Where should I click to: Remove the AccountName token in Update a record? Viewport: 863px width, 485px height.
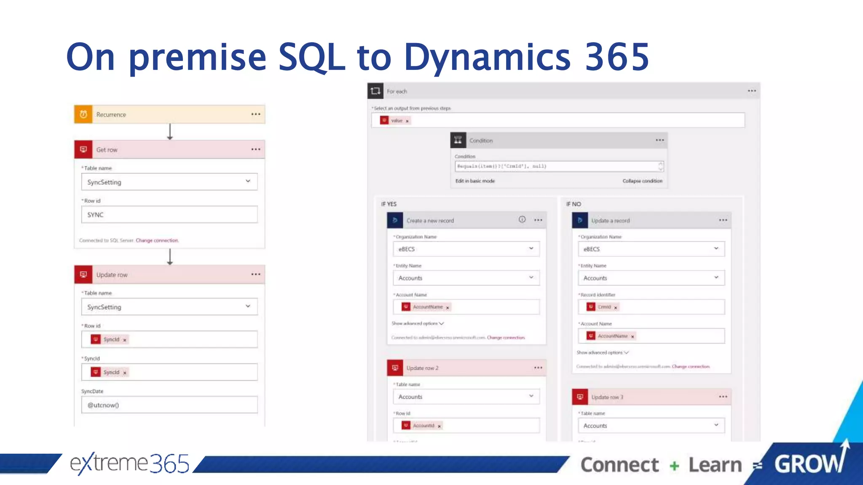coord(633,337)
